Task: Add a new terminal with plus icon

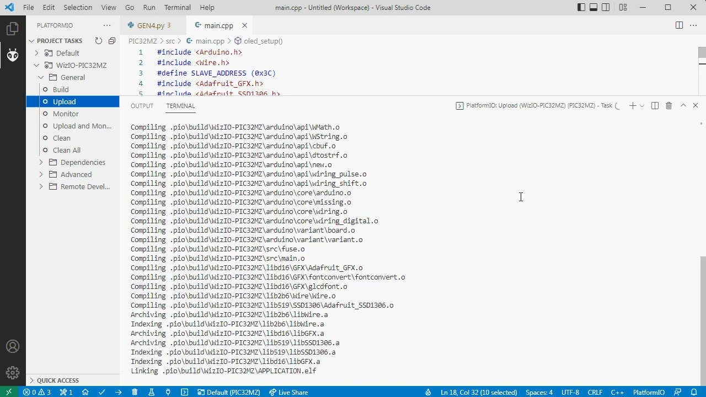Action: coord(633,105)
